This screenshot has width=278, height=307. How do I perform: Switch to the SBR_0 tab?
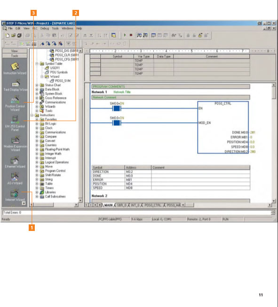click(121, 205)
